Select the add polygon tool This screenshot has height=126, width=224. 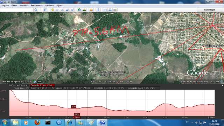coord(57,10)
